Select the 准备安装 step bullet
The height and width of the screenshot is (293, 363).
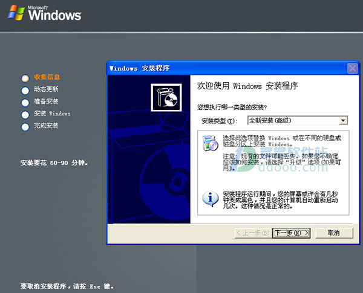25,103
